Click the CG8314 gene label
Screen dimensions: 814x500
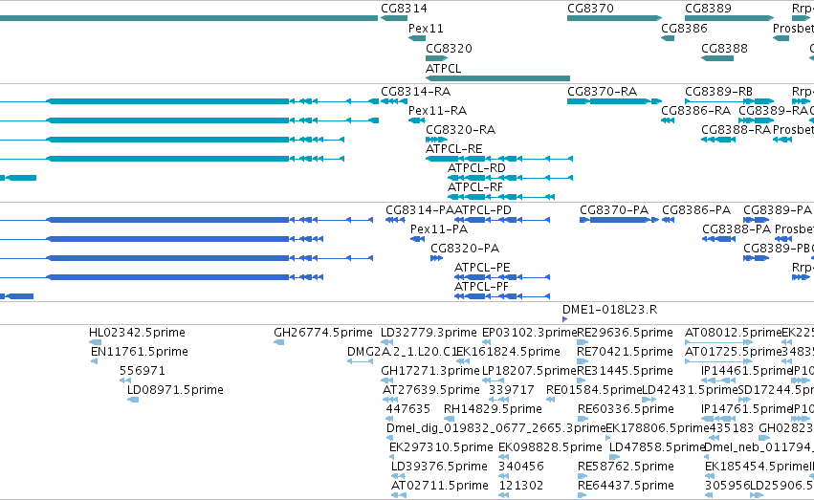pos(404,9)
